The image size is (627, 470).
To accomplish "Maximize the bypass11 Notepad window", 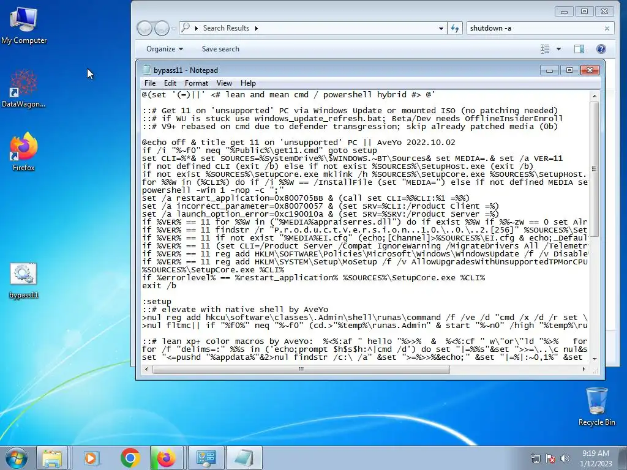I will click(x=569, y=70).
